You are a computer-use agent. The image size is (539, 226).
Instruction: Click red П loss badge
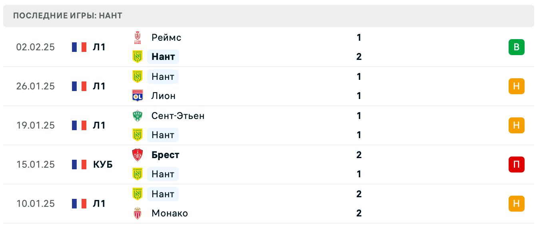(516, 165)
